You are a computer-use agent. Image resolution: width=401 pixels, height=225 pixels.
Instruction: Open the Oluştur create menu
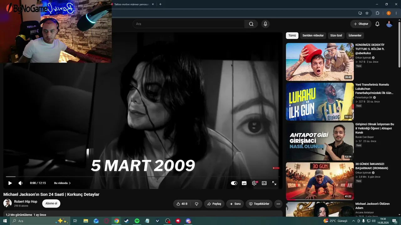click(361, 24)
